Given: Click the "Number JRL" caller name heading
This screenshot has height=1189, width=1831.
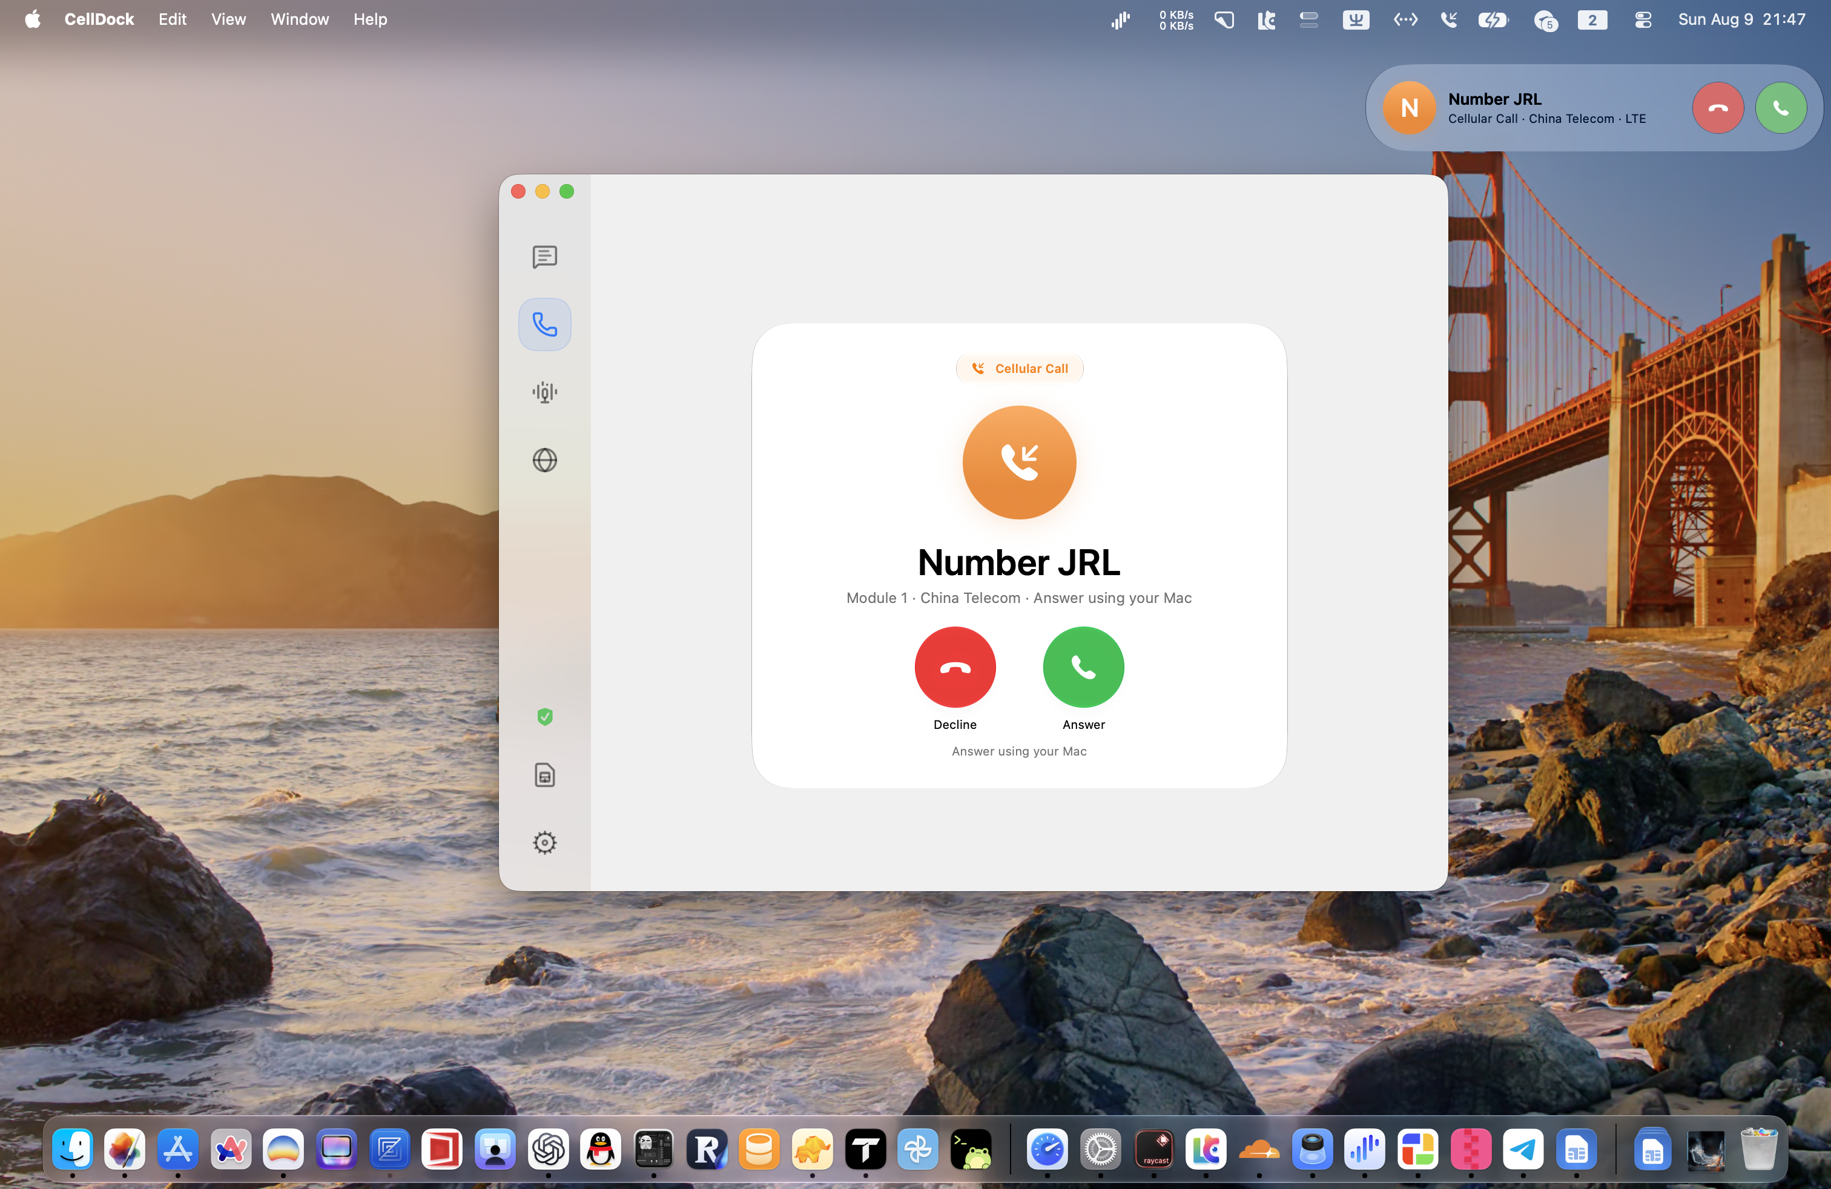Looking at the screenshot, I should 1020,562.
